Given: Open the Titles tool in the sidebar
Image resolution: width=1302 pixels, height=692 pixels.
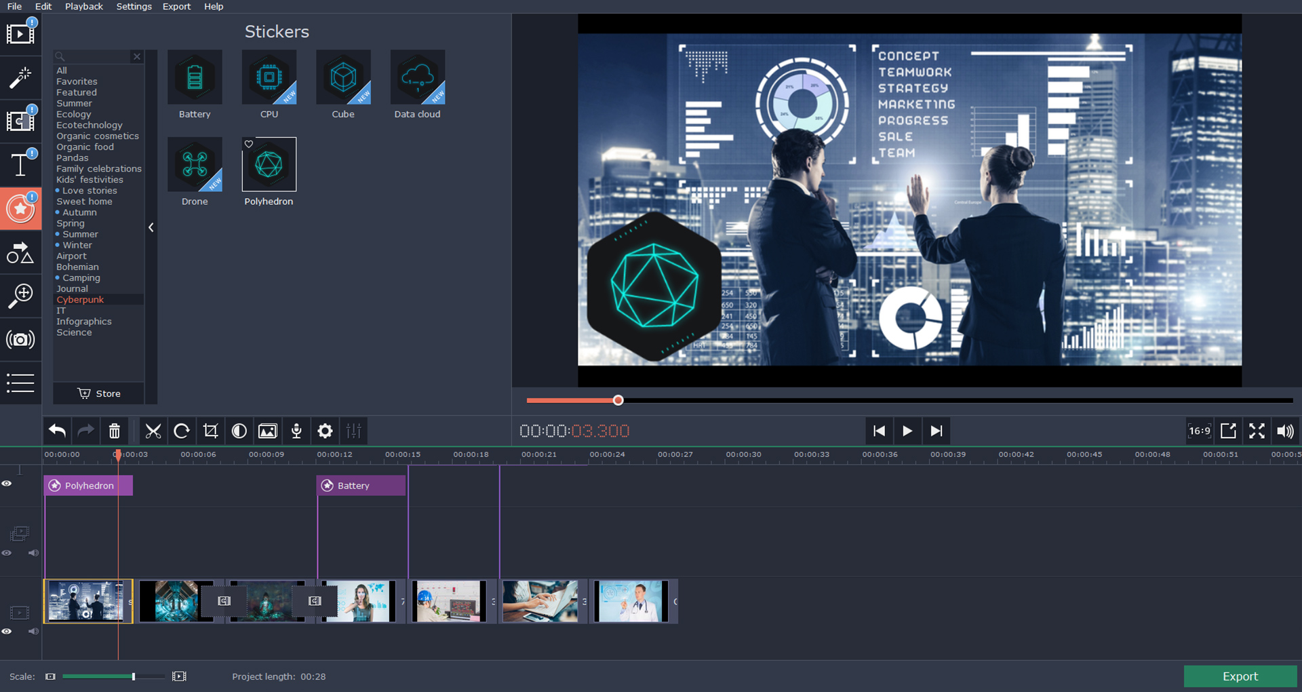Looking at the screenshot, I should [20, 165].
